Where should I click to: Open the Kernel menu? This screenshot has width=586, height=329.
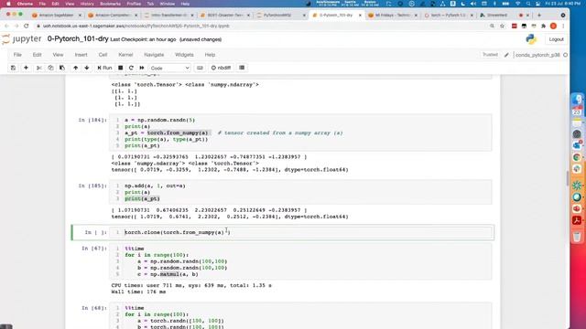(125, 55)
